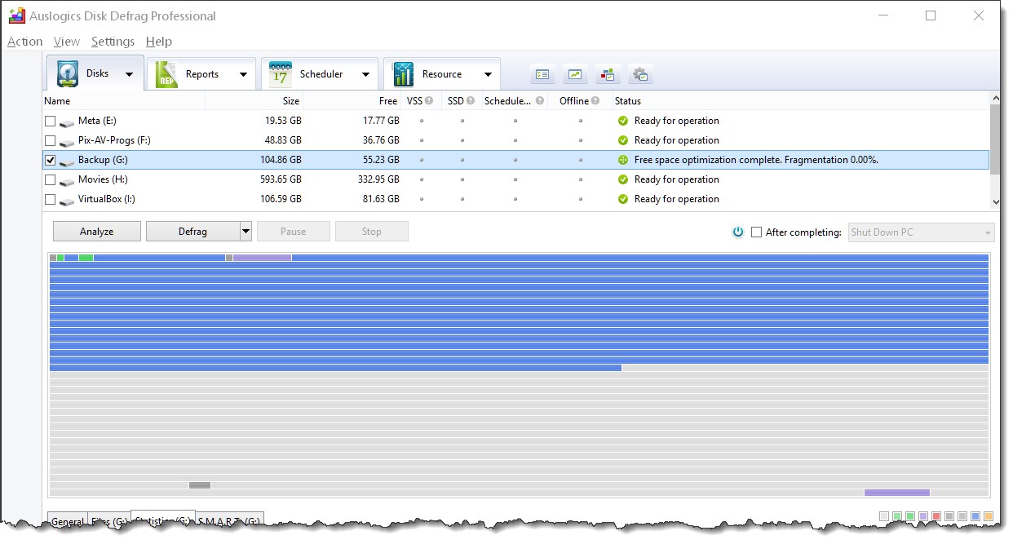Click the disk list scroll-up arrow
This screenshot has height=544, width=1013.
(995, 98)
